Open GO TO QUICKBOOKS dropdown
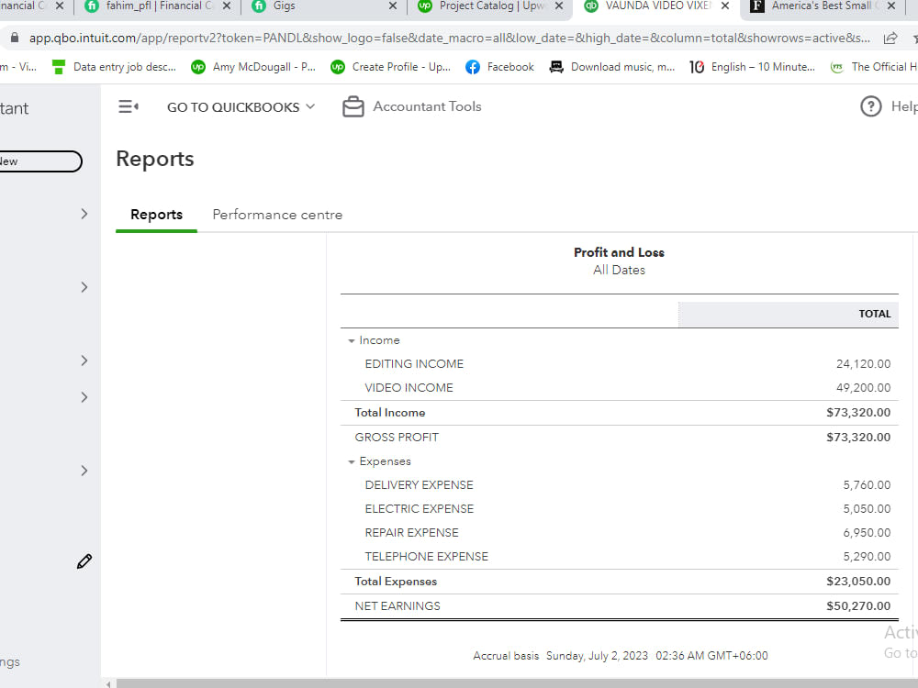918x688 pixels. tap(241, 107)
